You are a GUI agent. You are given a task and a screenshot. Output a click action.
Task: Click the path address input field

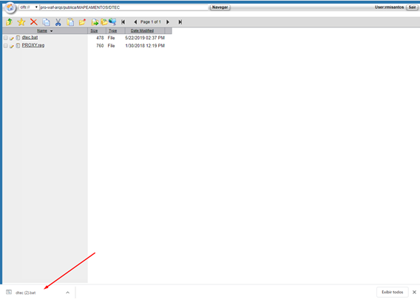pos(123,7)
